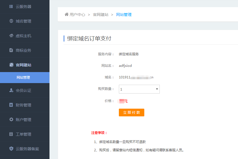Collapse the 官网建站 sidebar section

(x=23, y=65)
